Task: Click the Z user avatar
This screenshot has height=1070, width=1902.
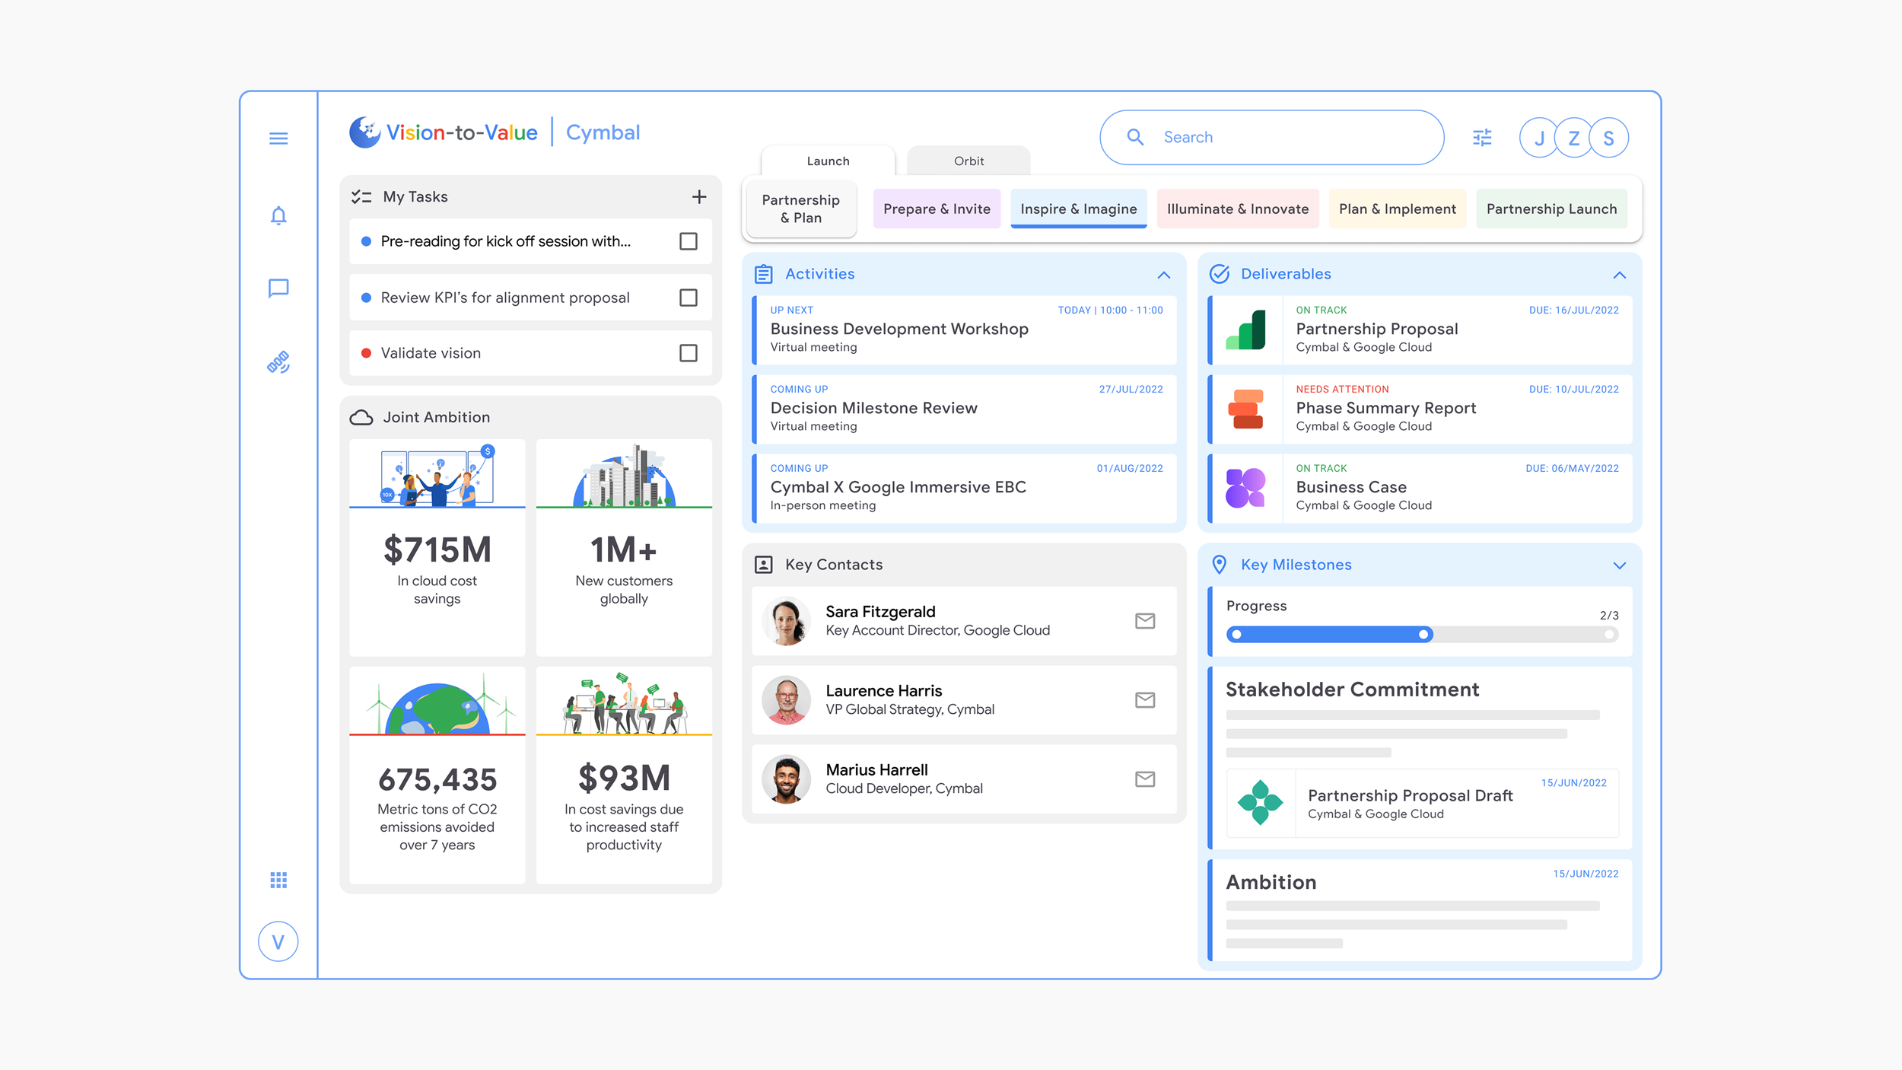Action: click(1574, 138)
